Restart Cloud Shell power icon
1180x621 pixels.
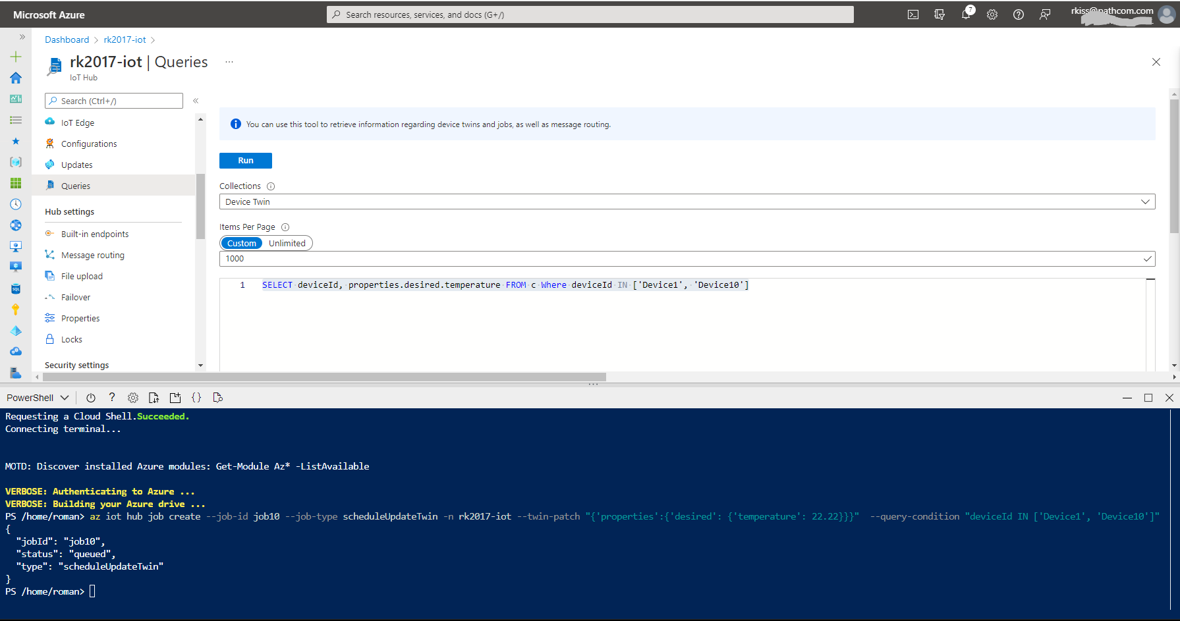pyautogui.click(x=91, y=398)
